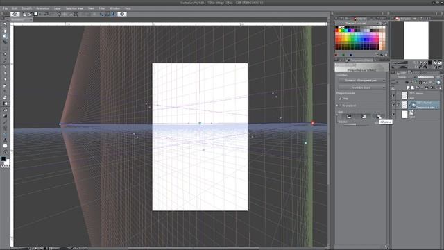
Task: Toggle visibility of the Perspective ruler layer
Action: point(393,105)
